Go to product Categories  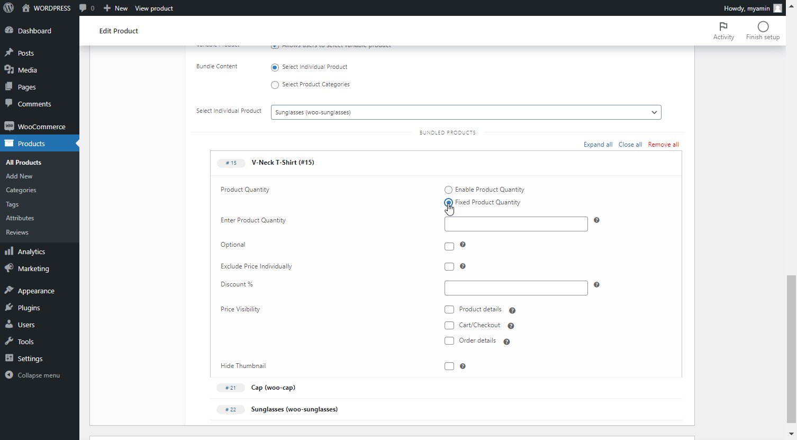point(21,190)
